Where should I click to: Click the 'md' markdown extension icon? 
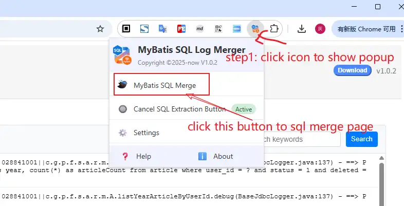(x=199, y=29)
